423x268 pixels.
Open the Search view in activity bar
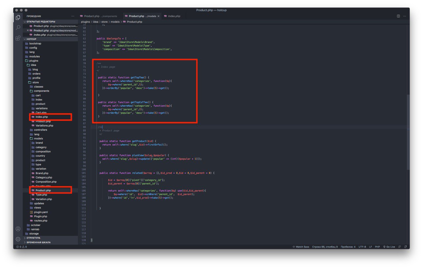tap(18, 28)
